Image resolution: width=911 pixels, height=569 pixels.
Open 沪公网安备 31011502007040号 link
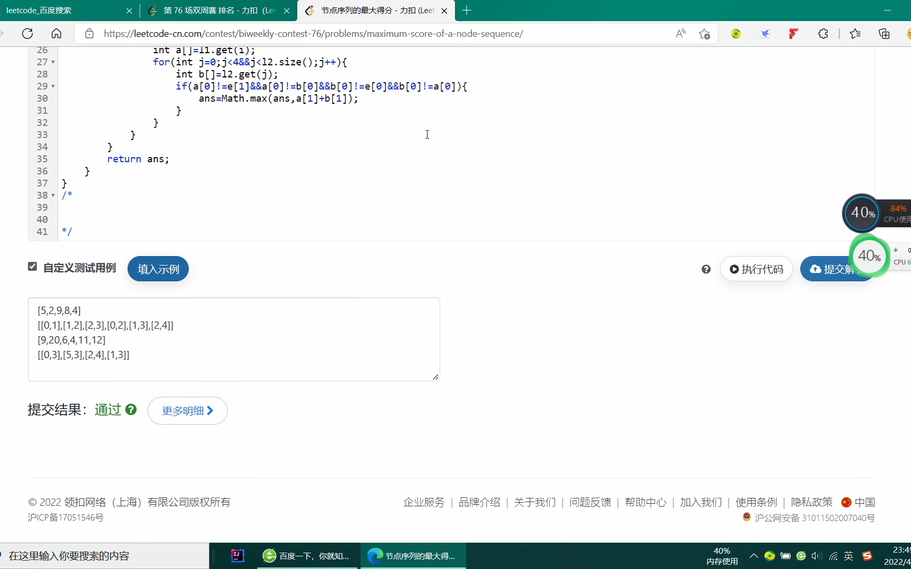click(x=815, y=518)
